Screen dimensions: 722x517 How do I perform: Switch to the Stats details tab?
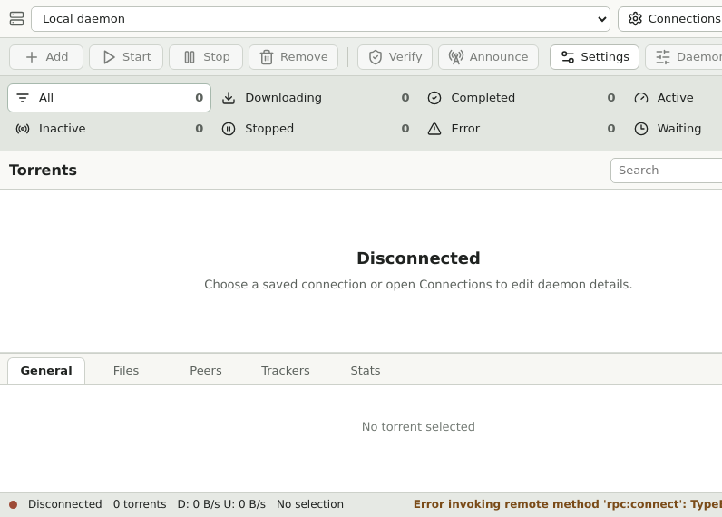(366, 371)
